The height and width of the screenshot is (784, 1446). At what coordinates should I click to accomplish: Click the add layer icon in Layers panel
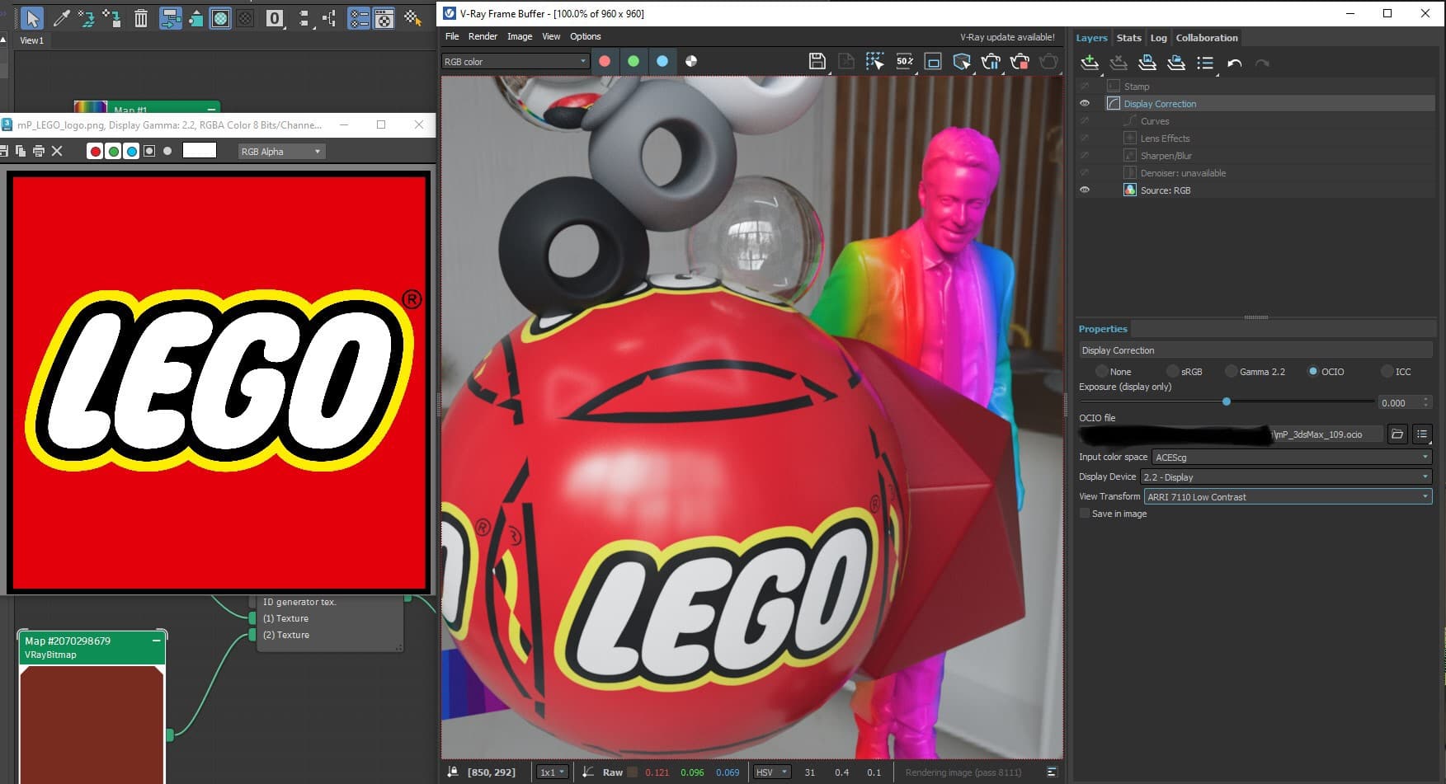[x=1090, y=63]
